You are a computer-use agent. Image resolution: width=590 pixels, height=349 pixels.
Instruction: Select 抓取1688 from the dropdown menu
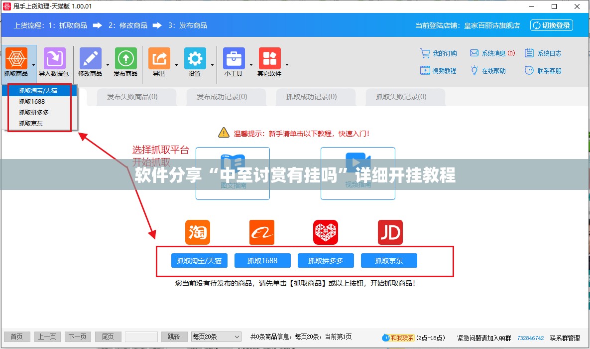point(39,101)
